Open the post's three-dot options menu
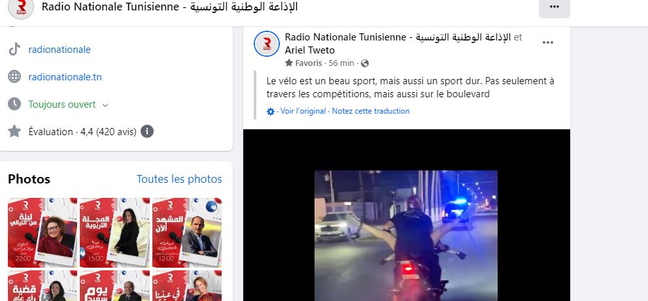The width and height of the screenshot is (648, 301). coord(547,42)
